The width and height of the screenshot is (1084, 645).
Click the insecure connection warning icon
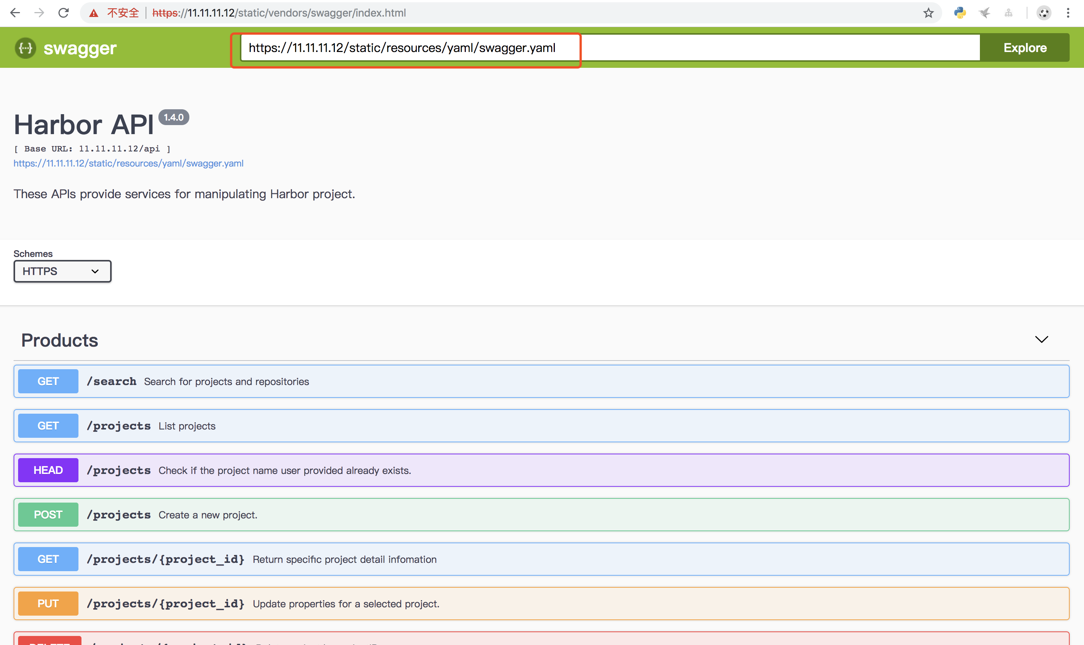click(93, 12)
